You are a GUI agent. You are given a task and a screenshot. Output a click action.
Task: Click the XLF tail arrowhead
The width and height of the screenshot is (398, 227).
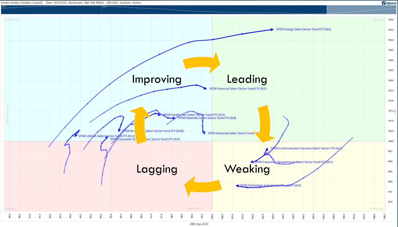pos(205,89)
